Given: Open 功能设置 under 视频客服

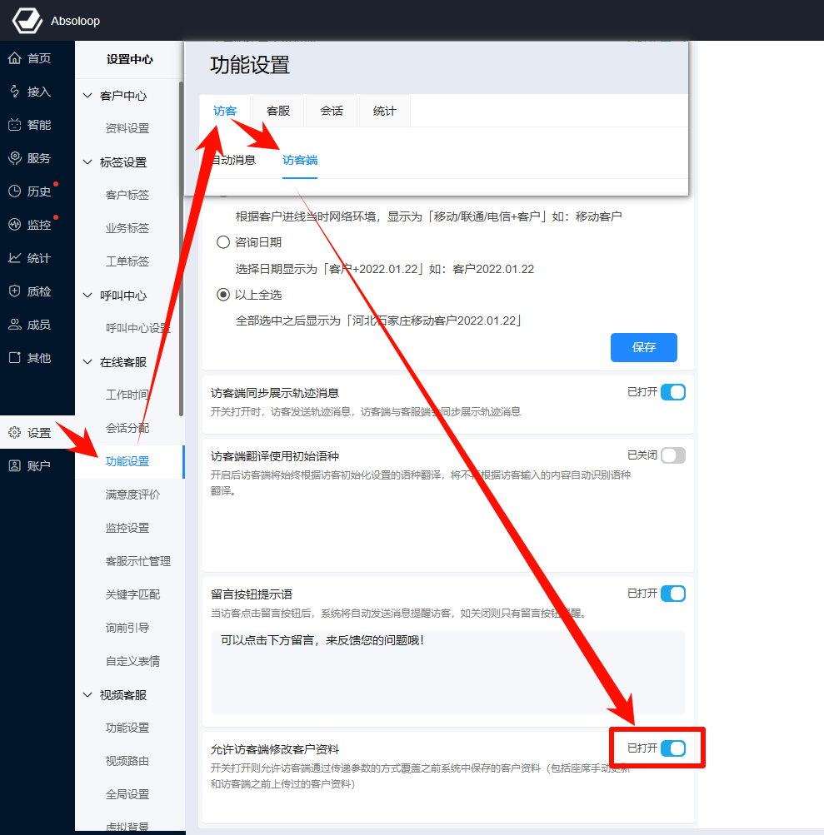Looking at the screenshot, I should (127, 728).
